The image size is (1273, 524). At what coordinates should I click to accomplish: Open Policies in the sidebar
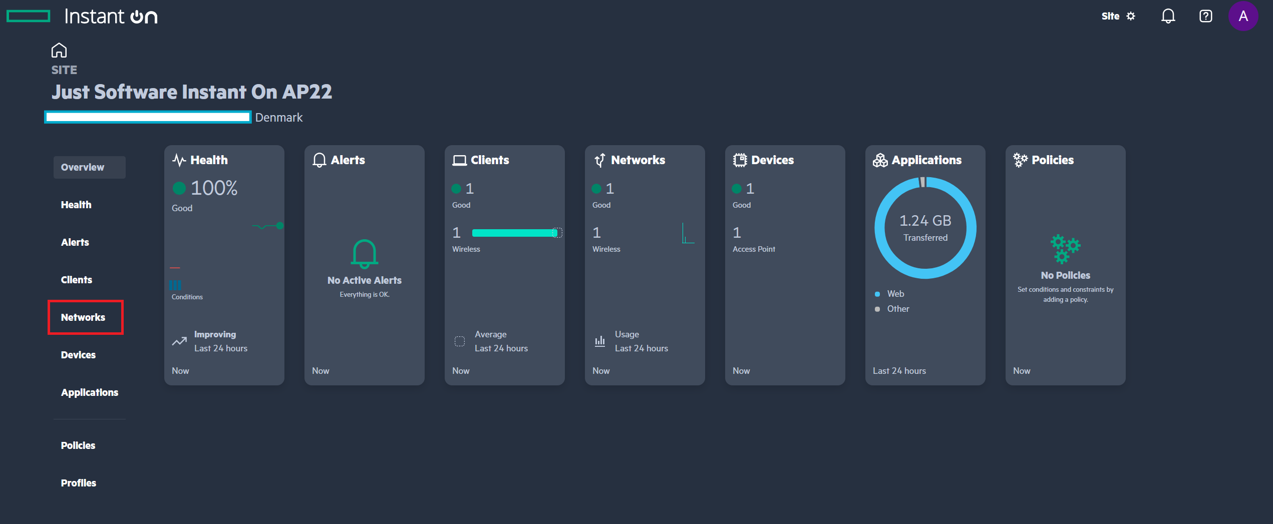(78, 445)
